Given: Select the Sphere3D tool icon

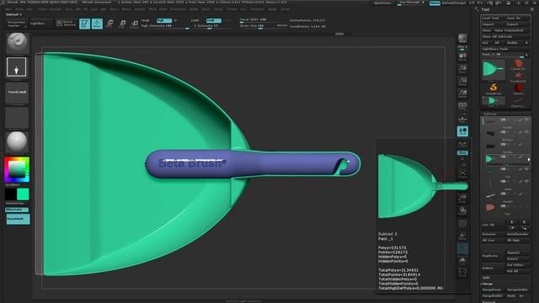Looking at the screenshot, I should pos(518,88).
